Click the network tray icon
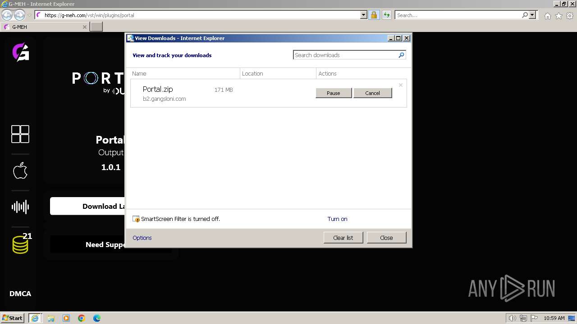This screenshot has width=577, height=324. pos(523,318)
